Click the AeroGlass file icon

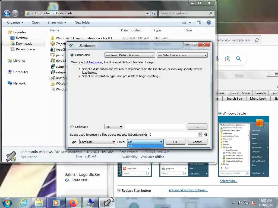(52, 49)
